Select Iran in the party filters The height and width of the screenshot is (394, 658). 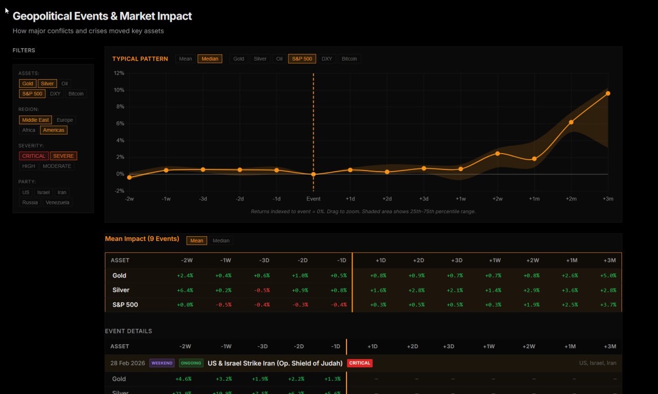(62, 192)
